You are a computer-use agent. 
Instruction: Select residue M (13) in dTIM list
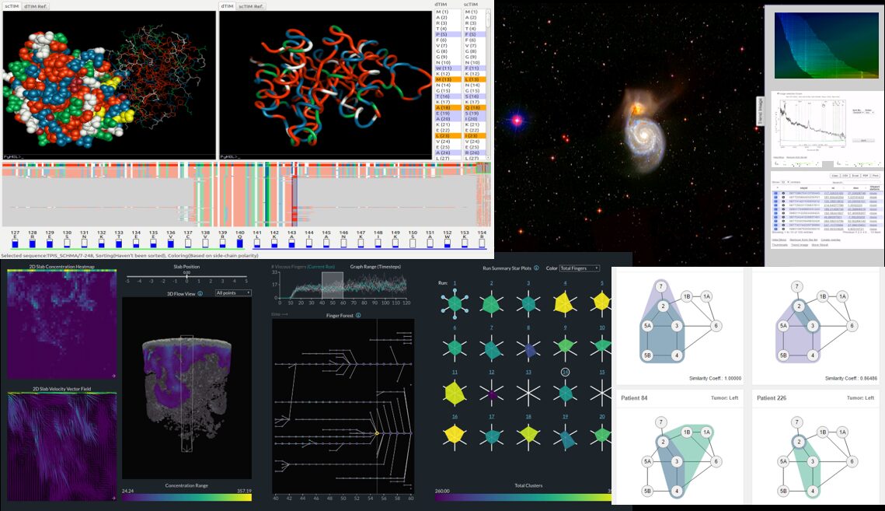(x=444, y=79)
